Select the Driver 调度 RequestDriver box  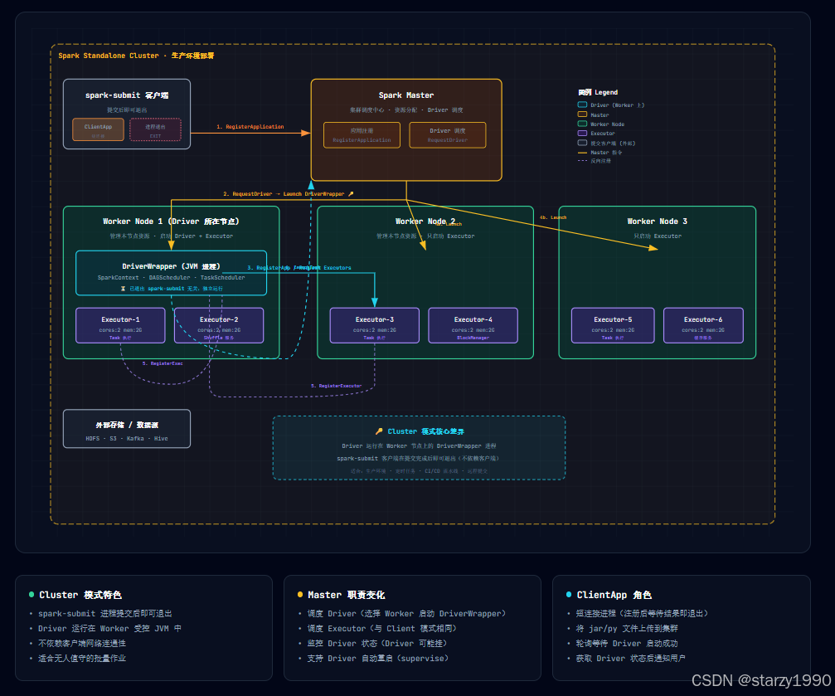[x=447, y=135]
